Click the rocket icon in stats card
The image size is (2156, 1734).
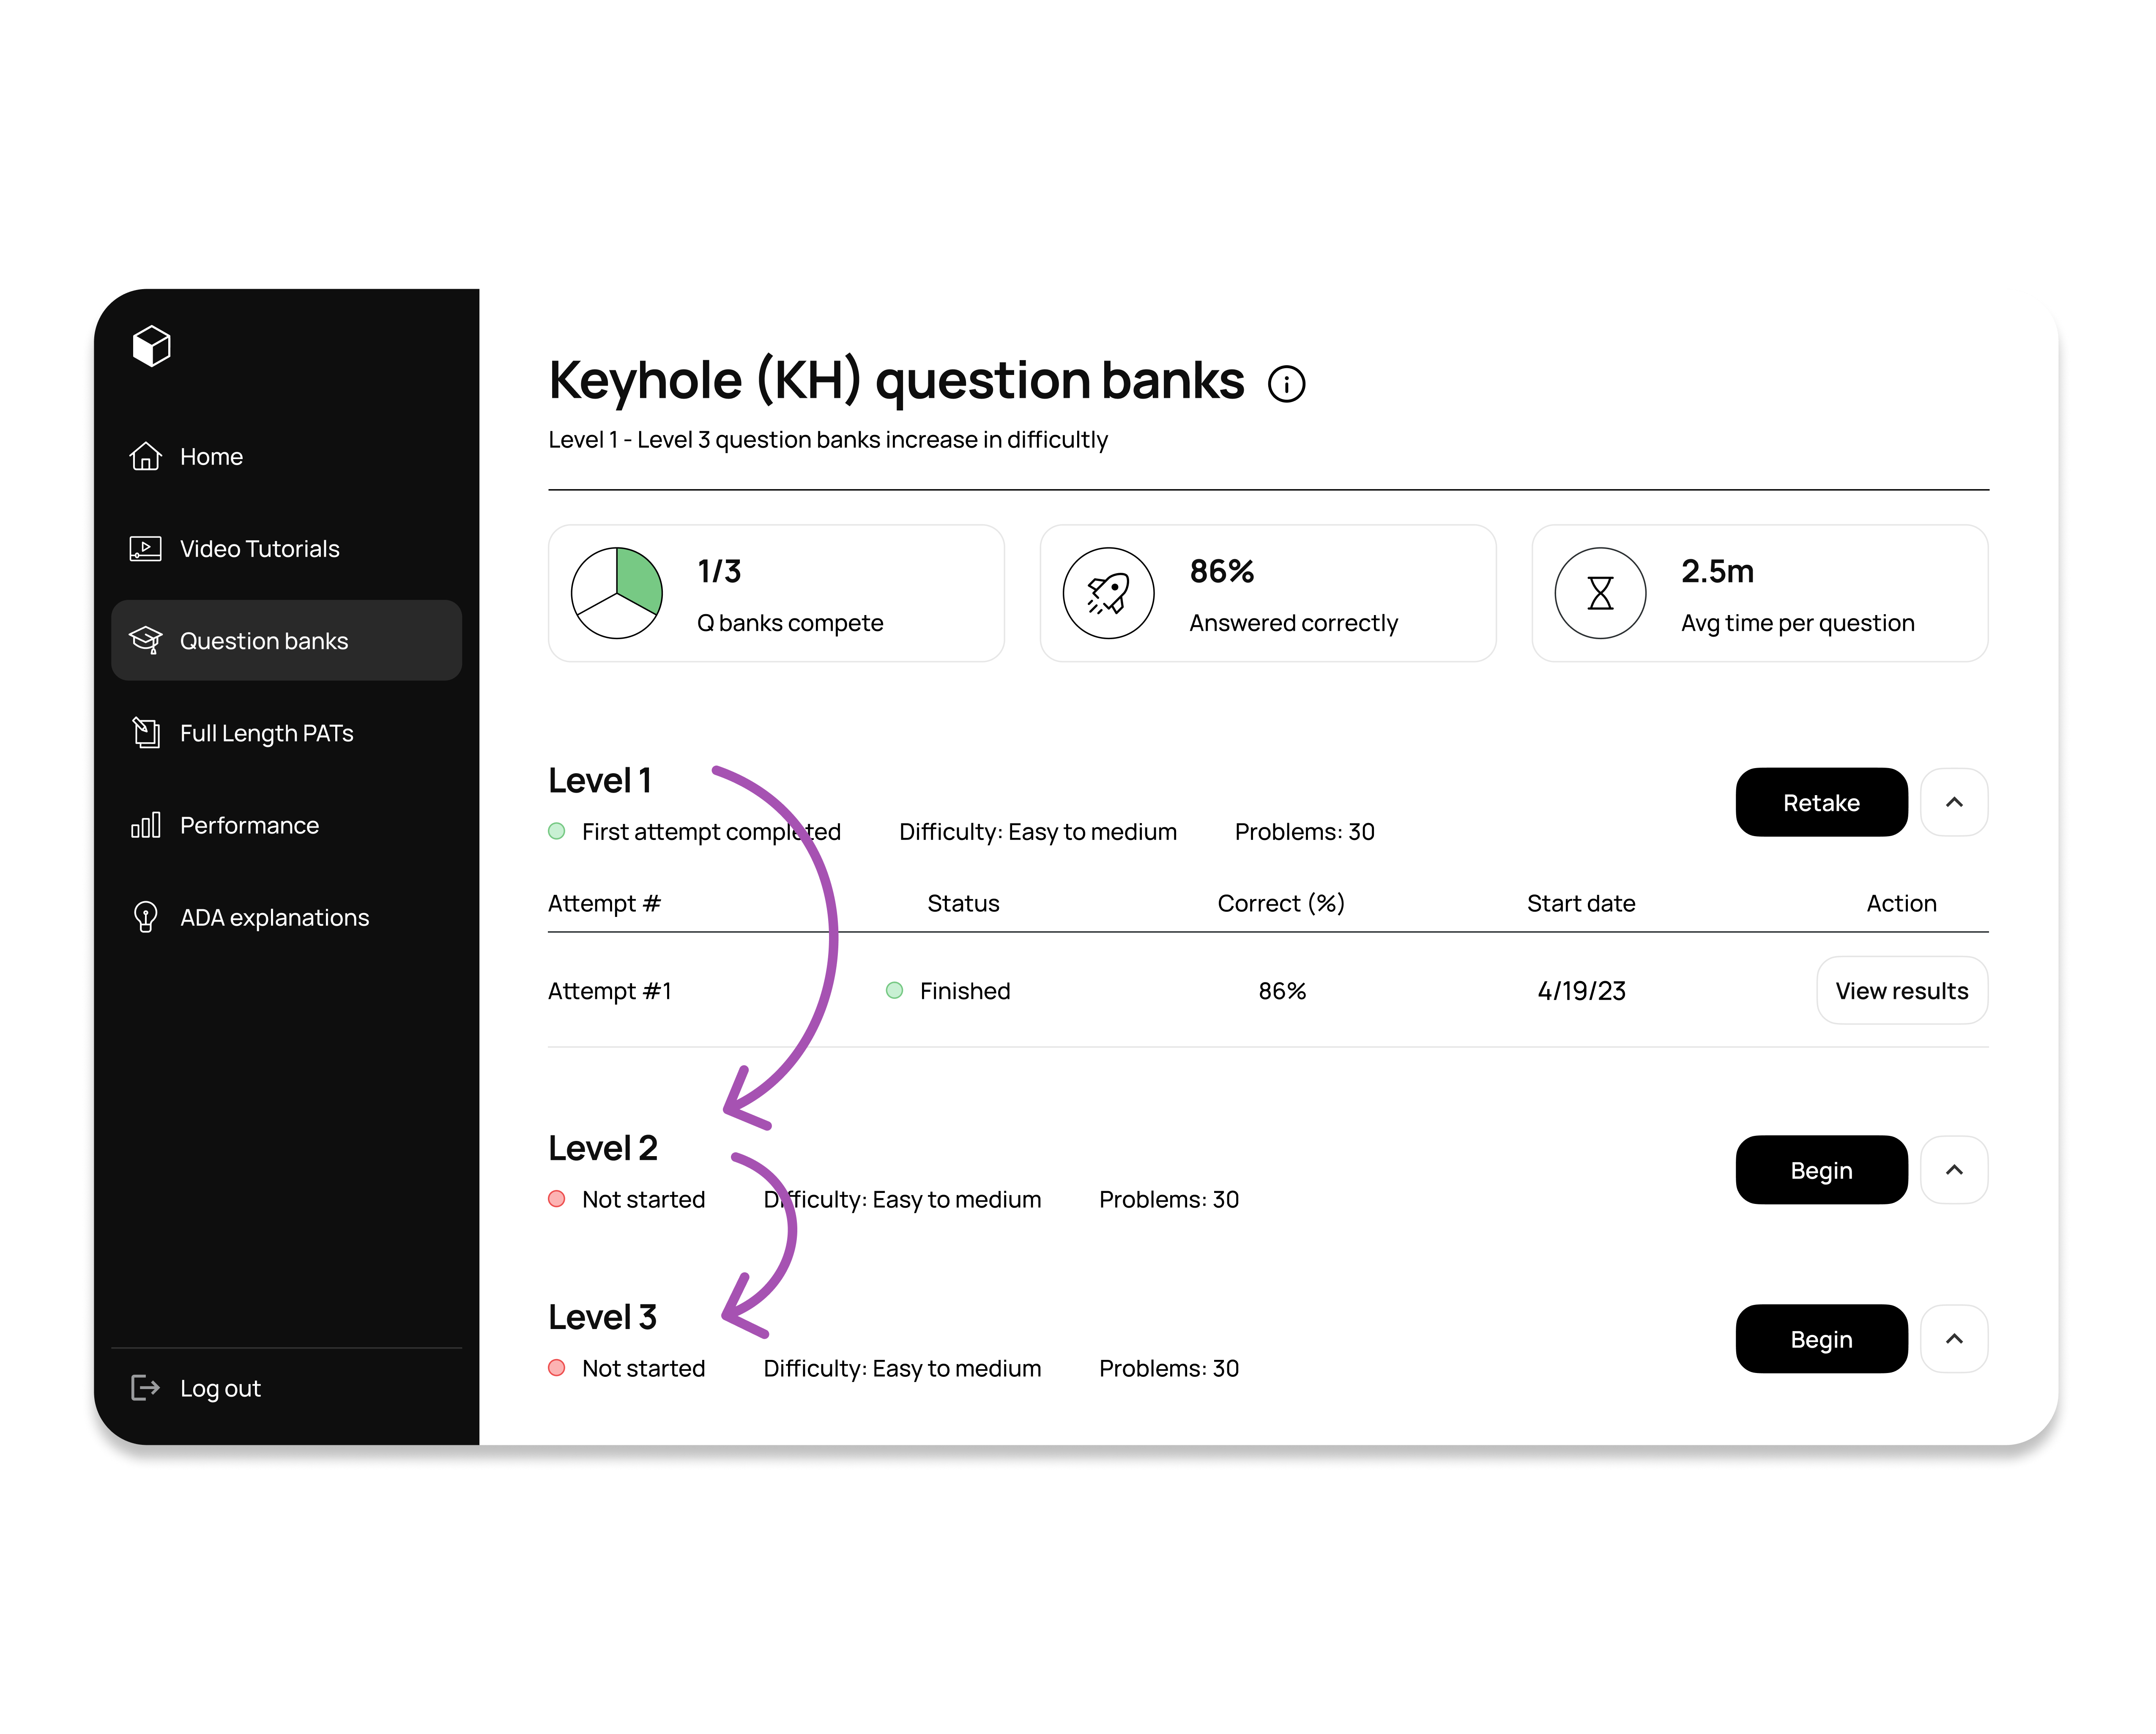[x=1108, y=593]
